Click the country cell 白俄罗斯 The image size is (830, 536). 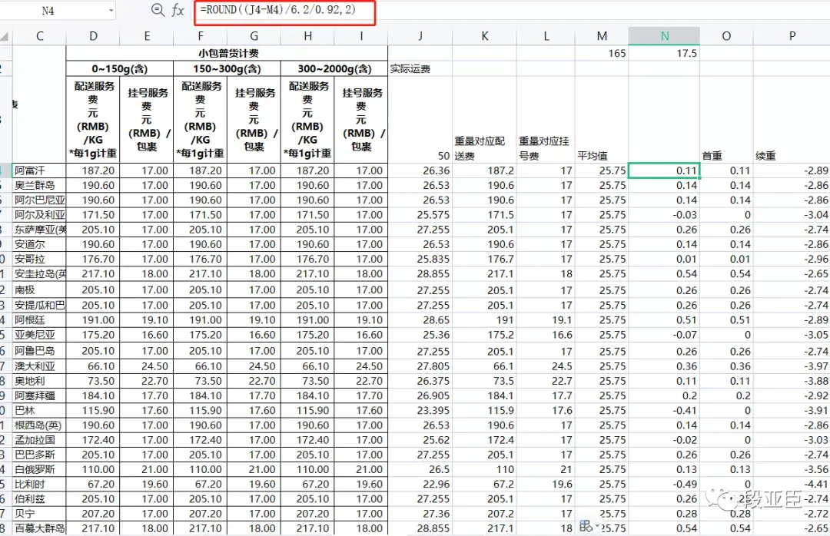(x=40, y=469)
